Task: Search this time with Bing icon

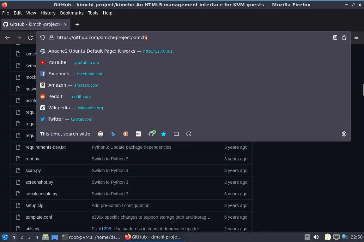Action: pos(113,134)
